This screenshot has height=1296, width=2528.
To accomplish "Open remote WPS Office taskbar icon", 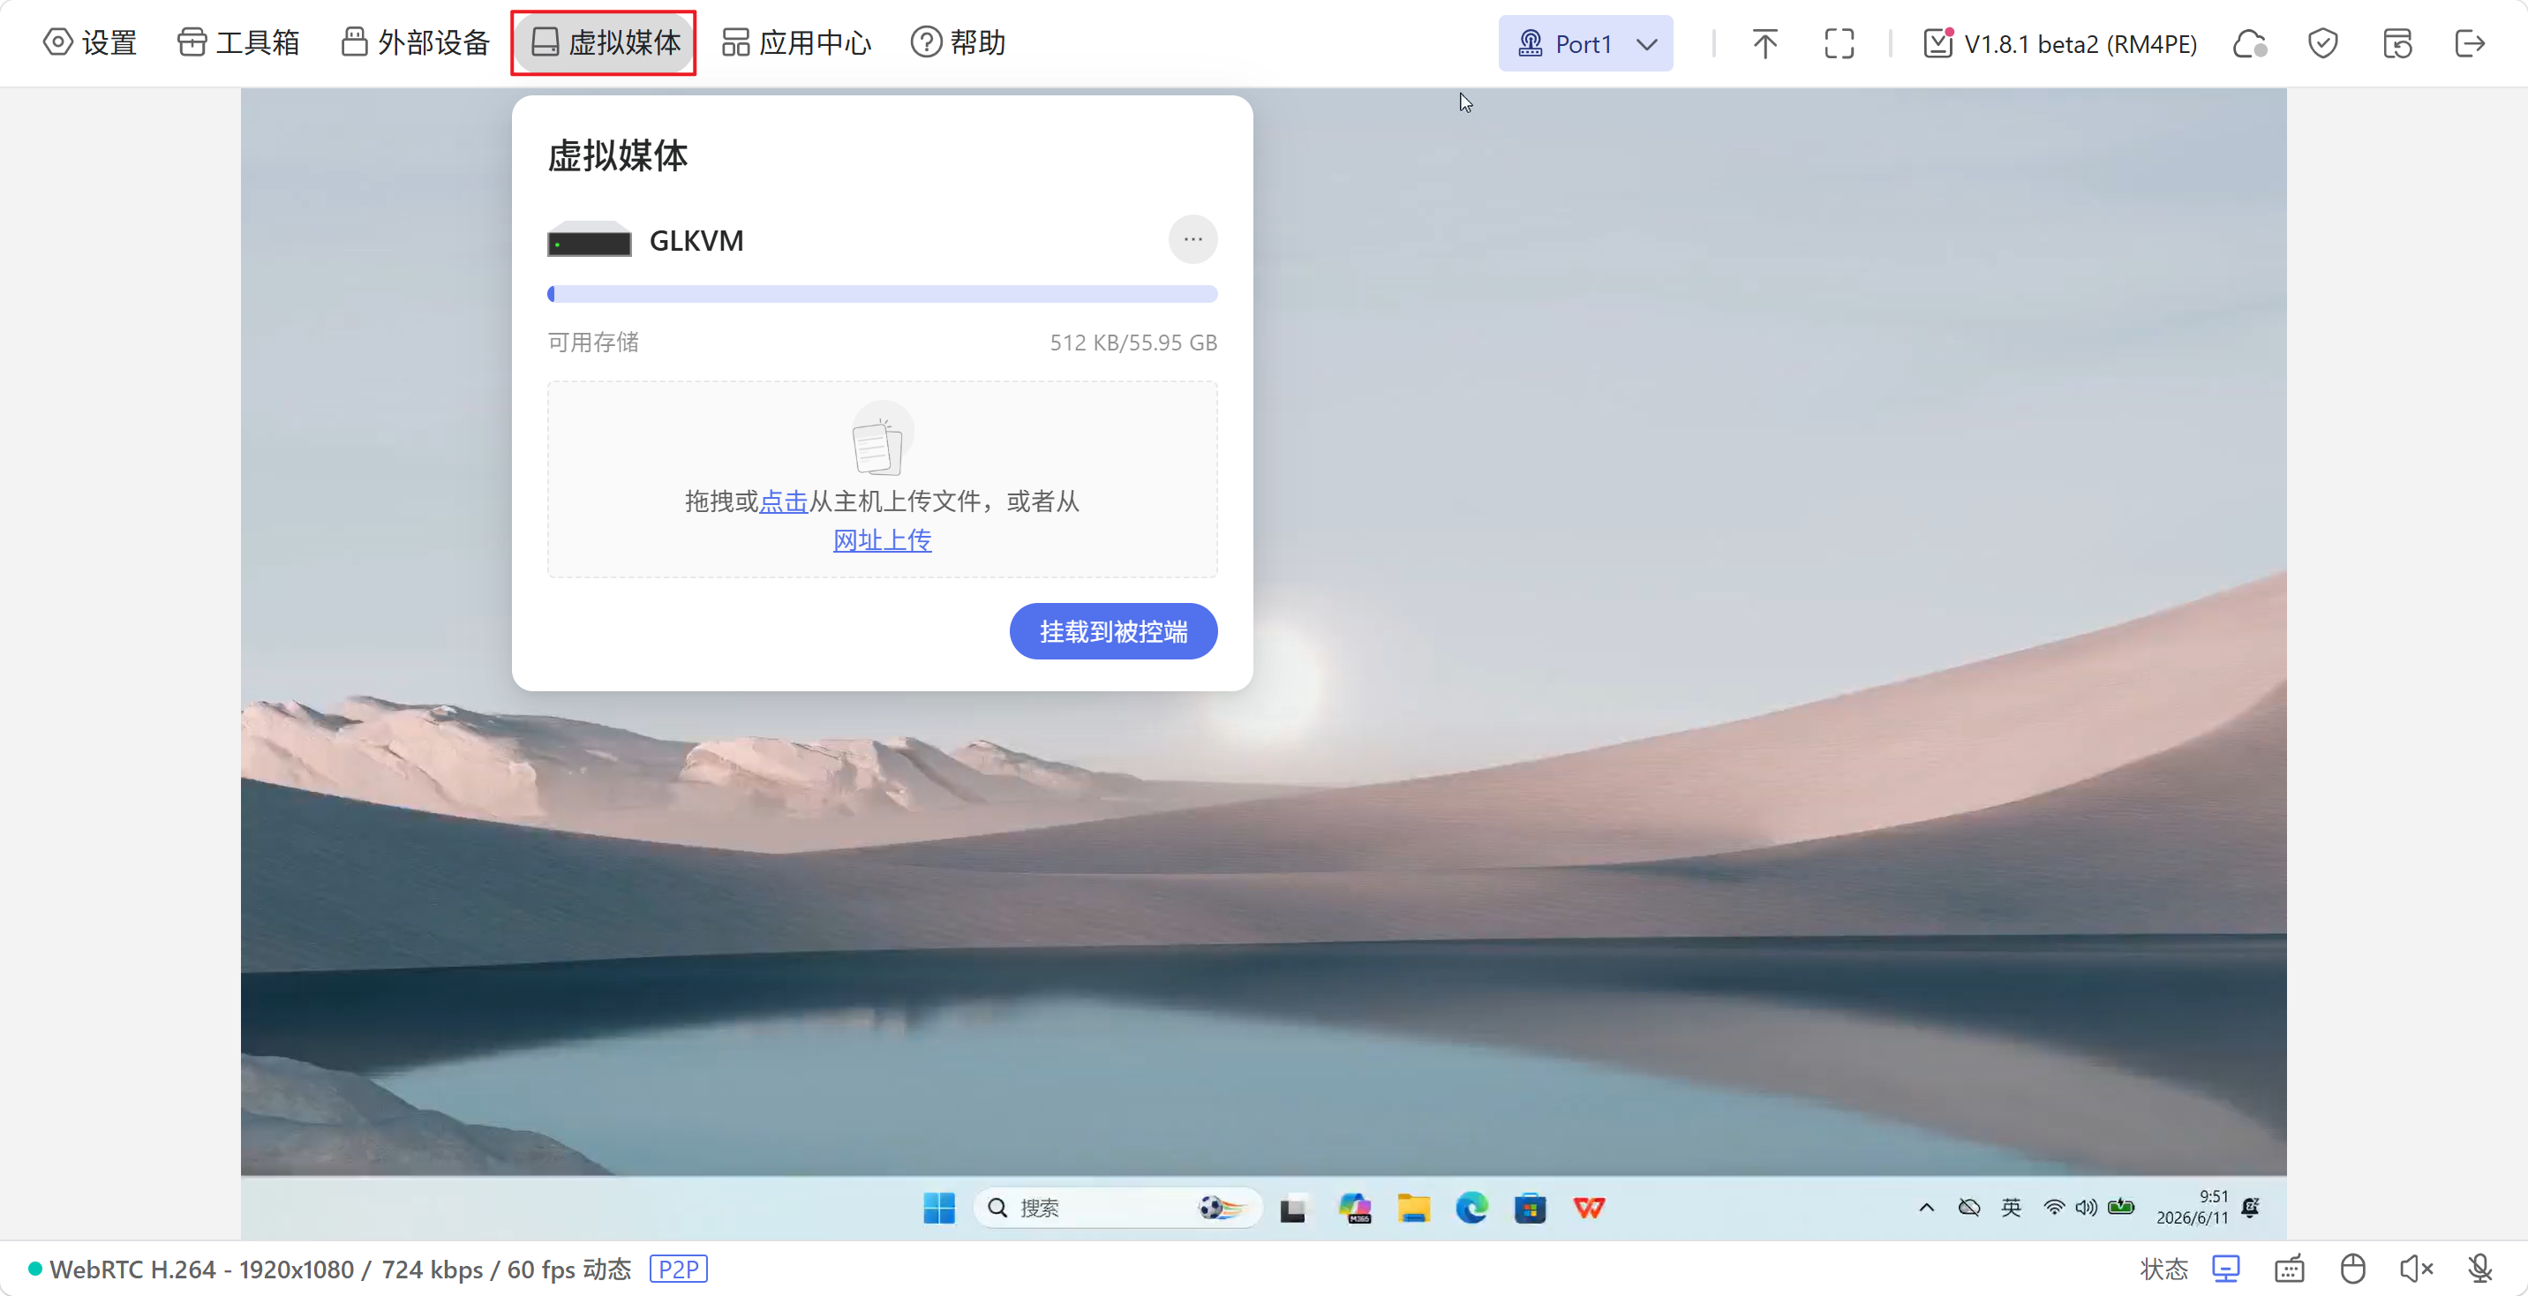I will pos(1589,1208).
